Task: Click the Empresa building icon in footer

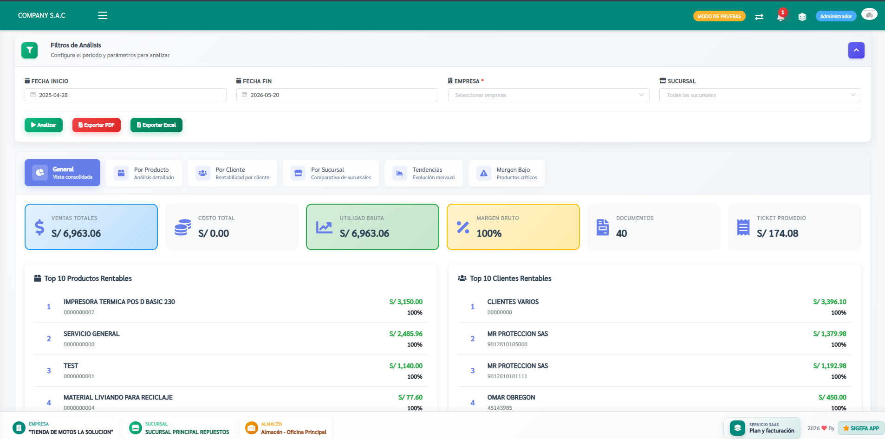Action: pos(19,428)
